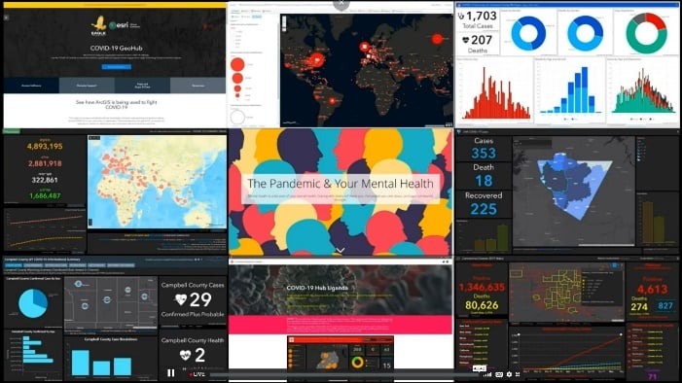
Task: Click the Cases "353" indicator
Action: (484, 153)
